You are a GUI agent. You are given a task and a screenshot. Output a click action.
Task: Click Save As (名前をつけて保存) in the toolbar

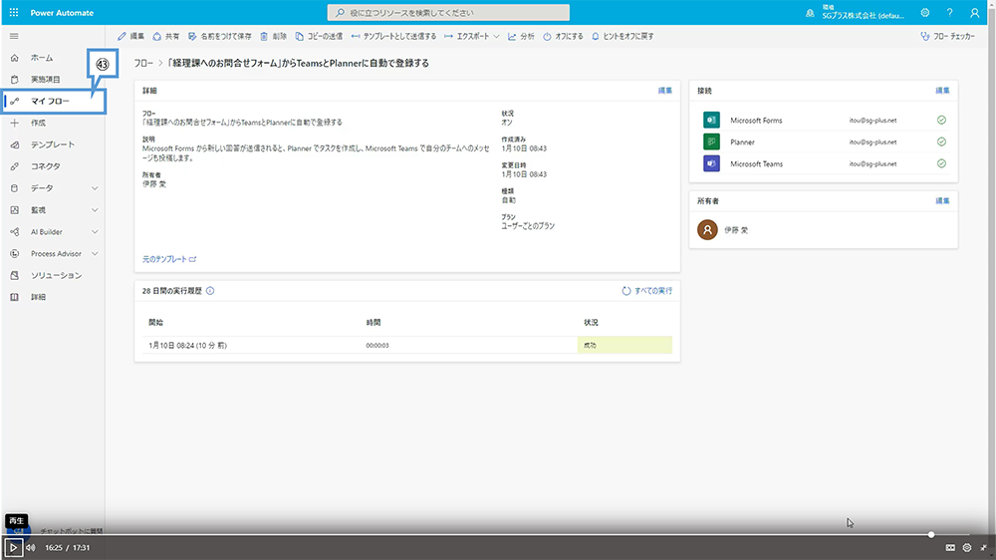click(x=220, y=36)
